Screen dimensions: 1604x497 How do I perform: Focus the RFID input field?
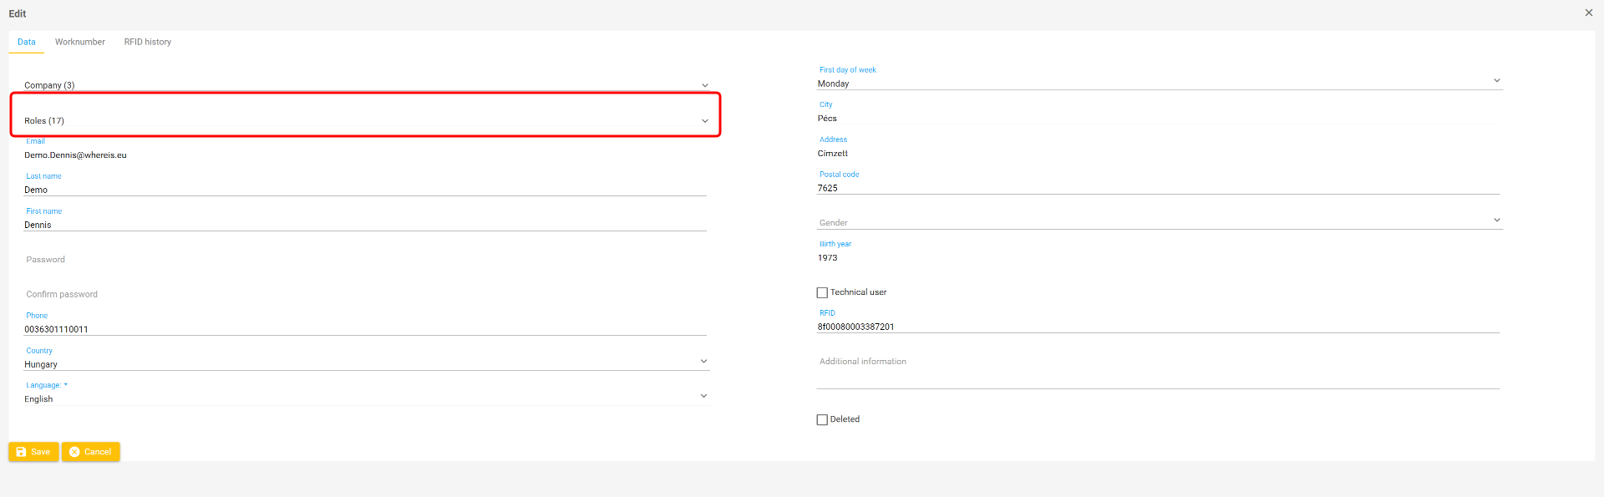1157,327
